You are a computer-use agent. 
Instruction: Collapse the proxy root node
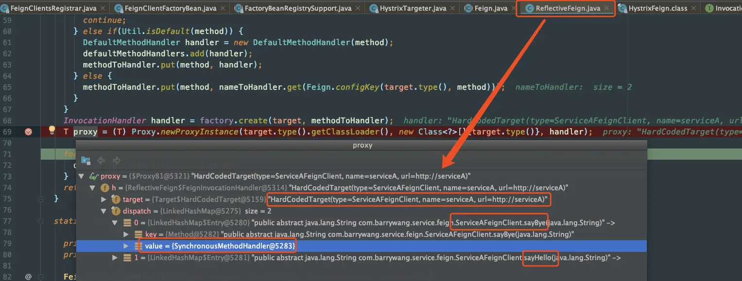(82, 176)
